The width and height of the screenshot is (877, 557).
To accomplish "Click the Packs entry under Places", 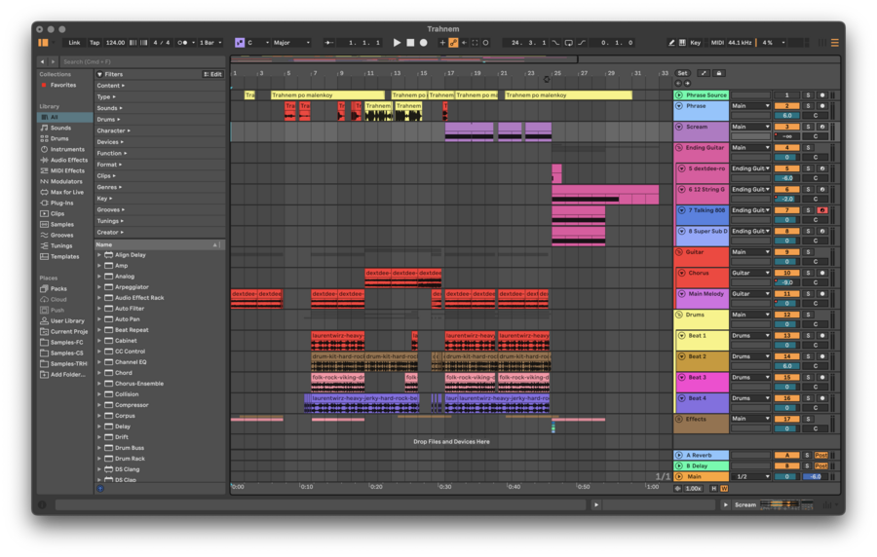I will 58,288.
